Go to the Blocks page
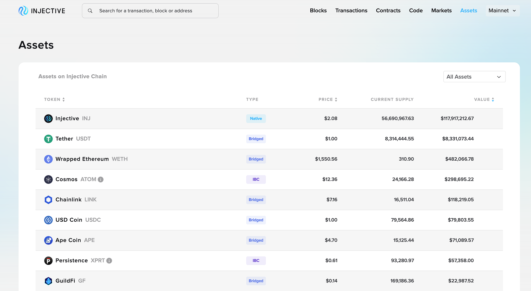The height and width of the screenshot is (291, 531). click(318, 11)
